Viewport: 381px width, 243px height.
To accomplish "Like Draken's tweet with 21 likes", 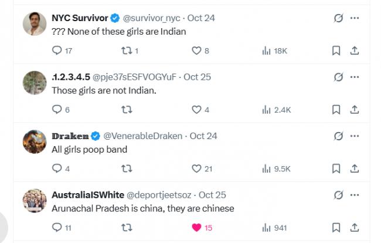I will [x=197, y=168].
